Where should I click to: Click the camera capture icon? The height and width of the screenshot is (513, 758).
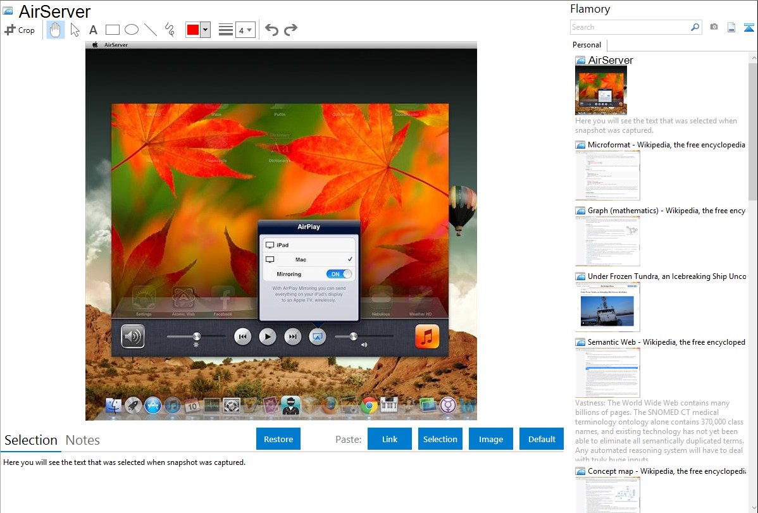pos(714,27)
